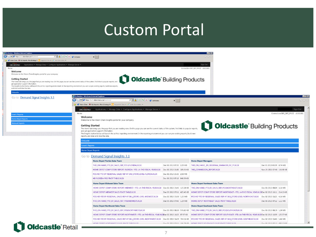316x237 pixels.
Task: Close the Orchestro tab in front window
Action: [174, 100]
